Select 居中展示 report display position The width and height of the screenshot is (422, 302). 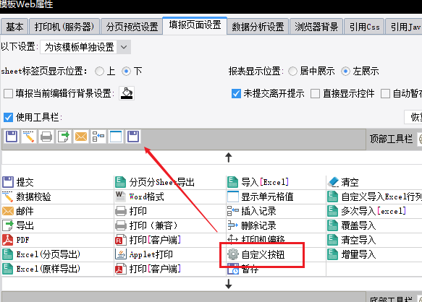tap(292, 72)
